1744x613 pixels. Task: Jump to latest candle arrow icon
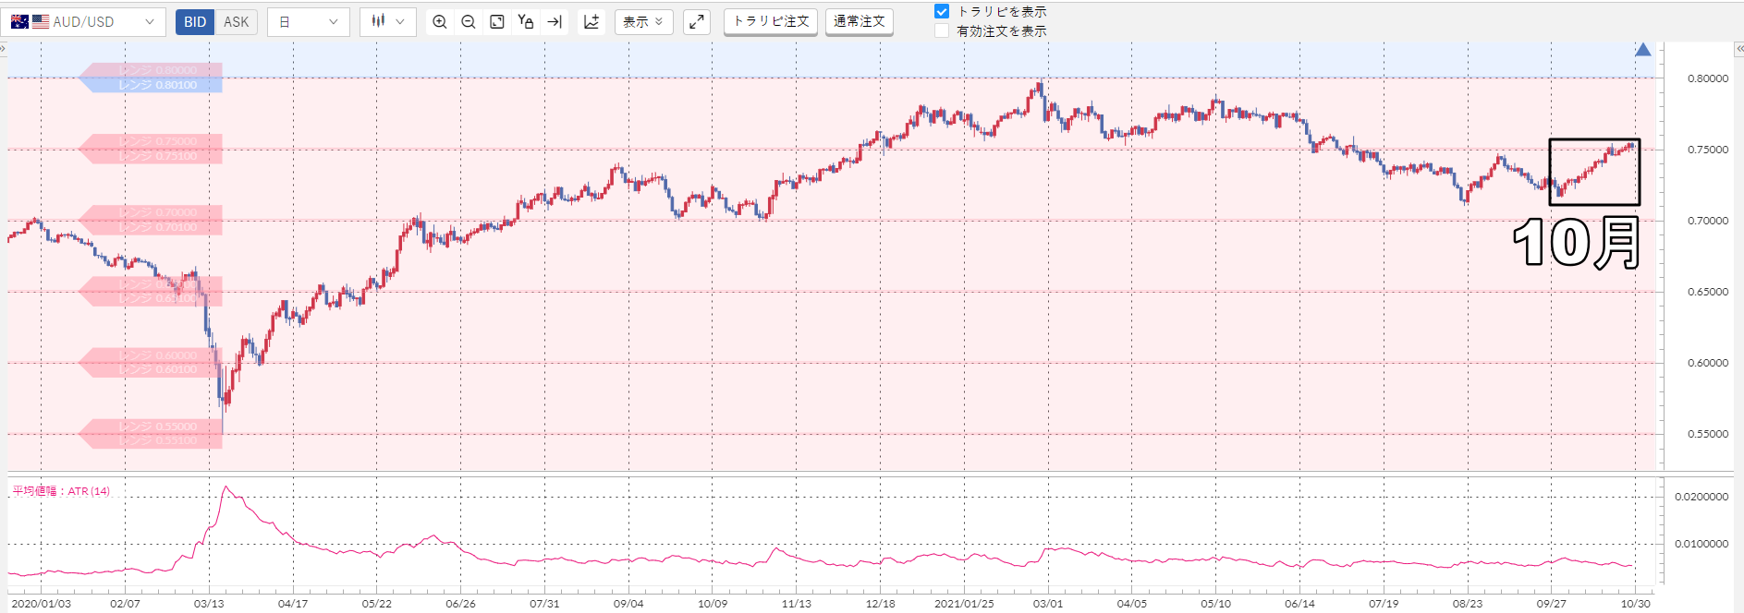[x=555, y=21]
